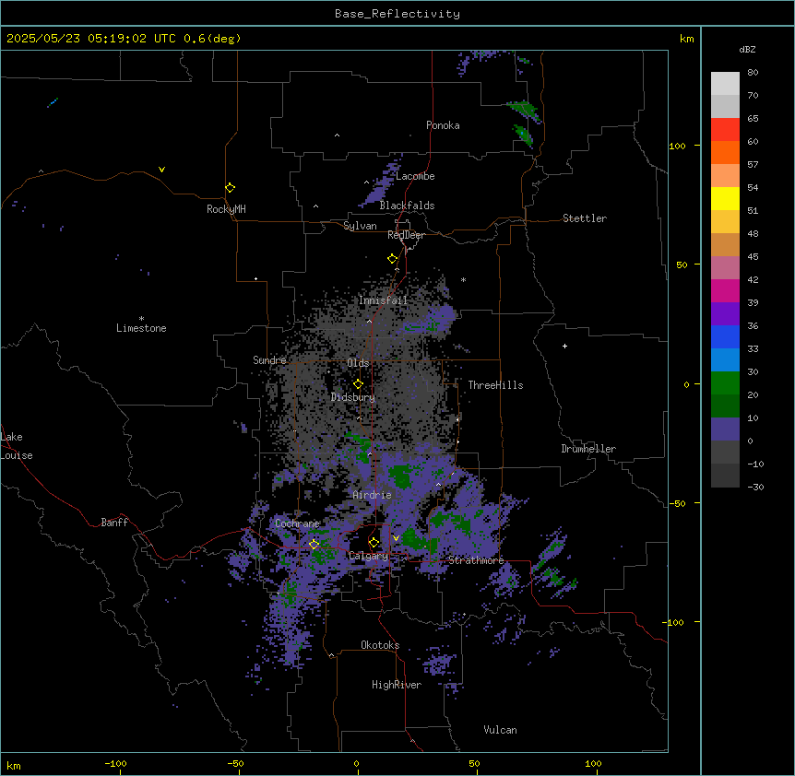Select the Limestone label
The height and width of the screenshot is (776, 795).
pyautogui.click(x=141, y=328)
